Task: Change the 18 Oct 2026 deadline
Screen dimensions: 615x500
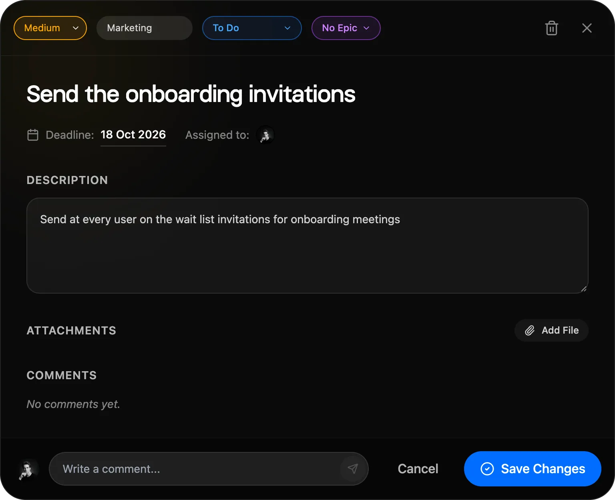Action: (x=133, y=135)
